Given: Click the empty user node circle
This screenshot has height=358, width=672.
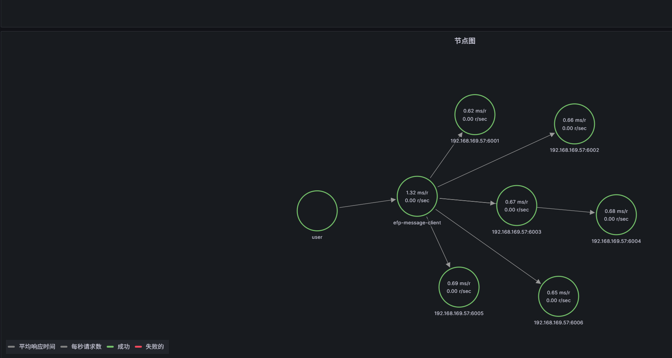Looking at the screenshot, I should point(317,211).
